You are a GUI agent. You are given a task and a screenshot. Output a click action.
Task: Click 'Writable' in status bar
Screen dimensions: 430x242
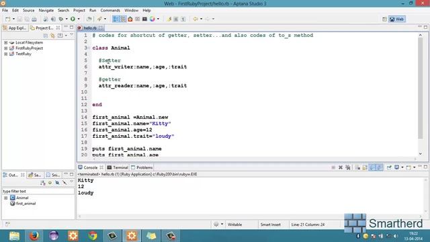coord(234,225)
